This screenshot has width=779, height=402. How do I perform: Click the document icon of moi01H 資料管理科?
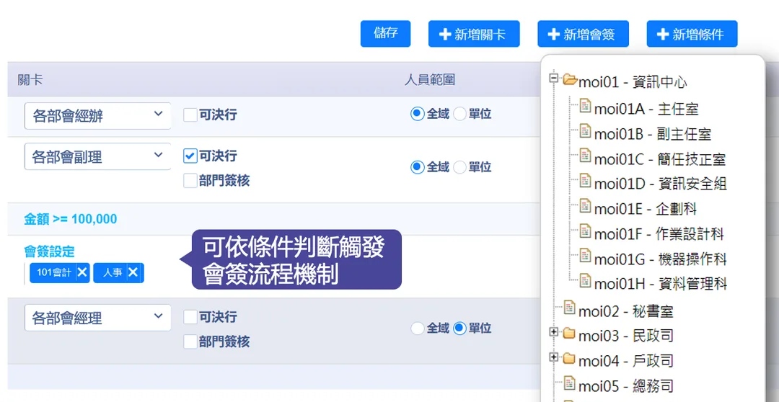(586, 280)
